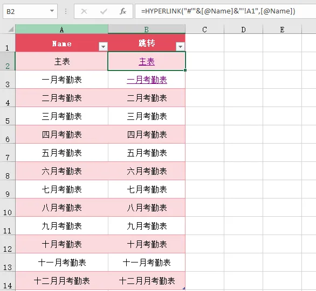The image size is (316, 291).
Task: Select row 11 header
Action: (8, 226)
